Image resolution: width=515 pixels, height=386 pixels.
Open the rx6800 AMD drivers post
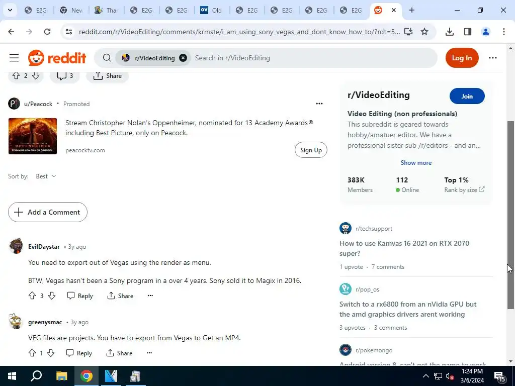pyautogui.click(x=407, y=309)
